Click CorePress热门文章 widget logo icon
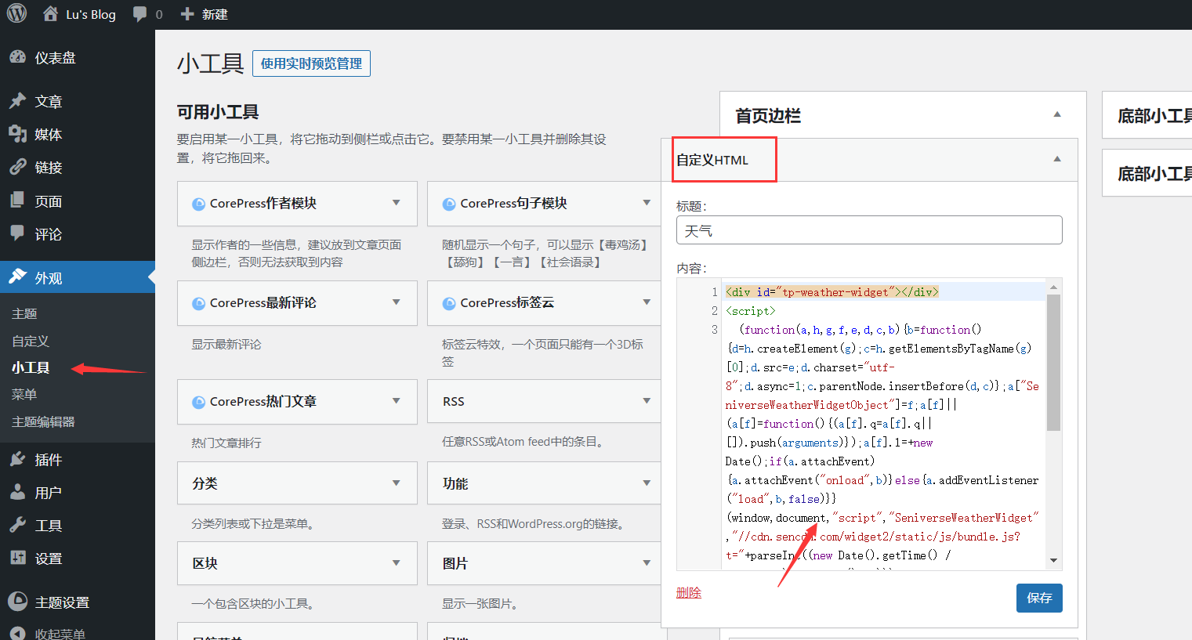 [x=199, y=402]
